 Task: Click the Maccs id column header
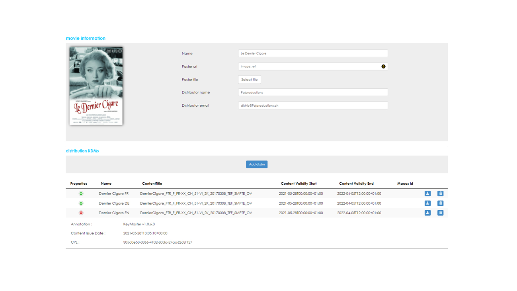coord(405,184)
